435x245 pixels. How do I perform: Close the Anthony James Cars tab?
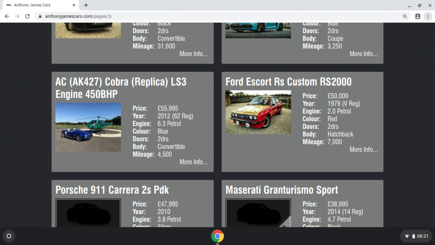coord(74,5)
